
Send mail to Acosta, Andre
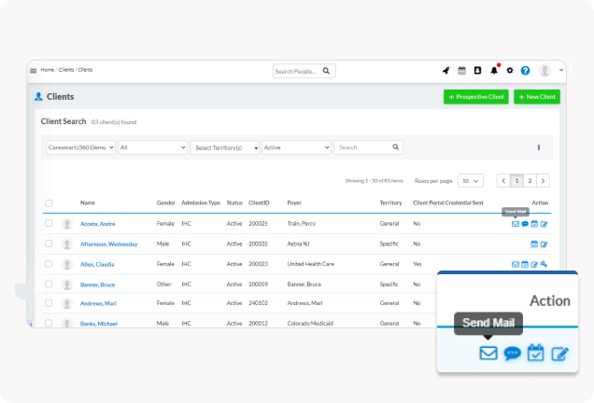tap(516, 224)
